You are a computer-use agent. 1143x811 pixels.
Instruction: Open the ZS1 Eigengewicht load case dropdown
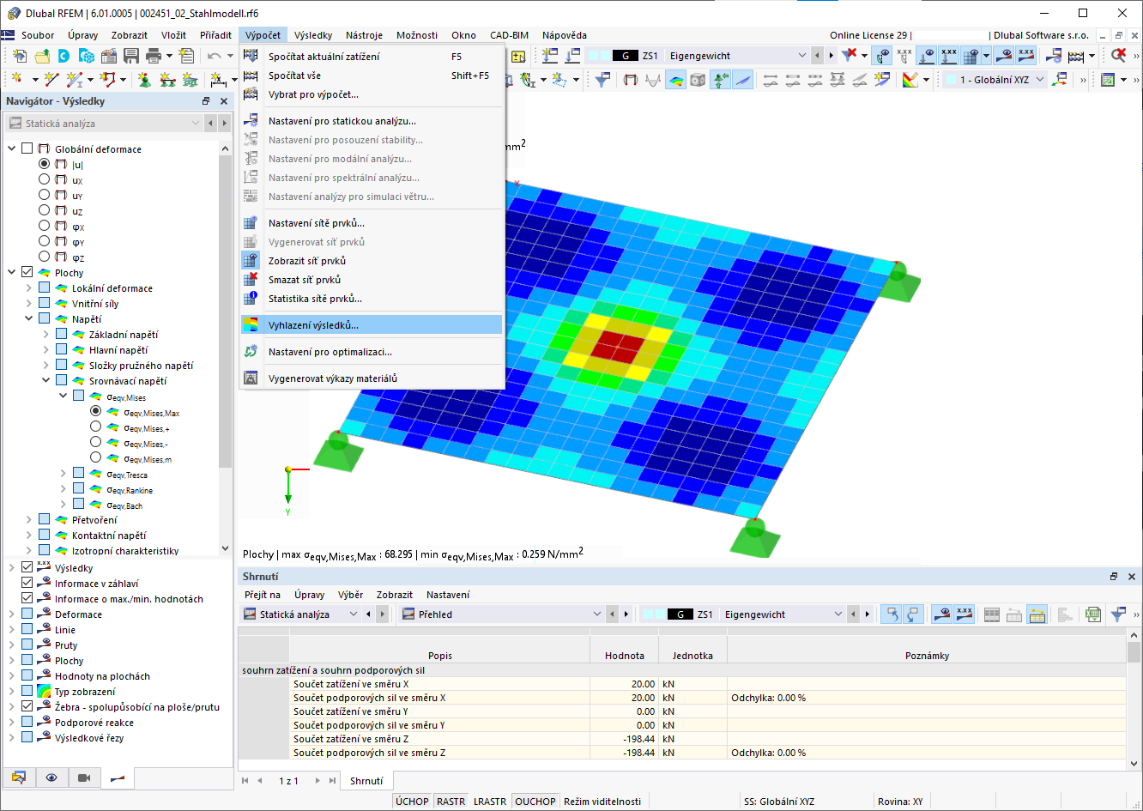[801, 55]
